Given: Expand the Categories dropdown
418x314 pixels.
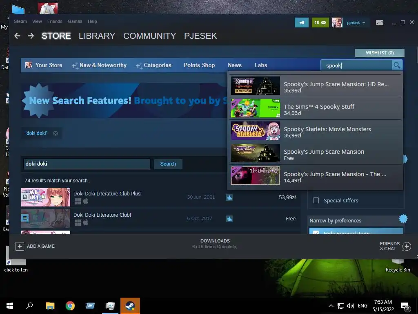Looking at the screenshot, I should coord(153,65).
